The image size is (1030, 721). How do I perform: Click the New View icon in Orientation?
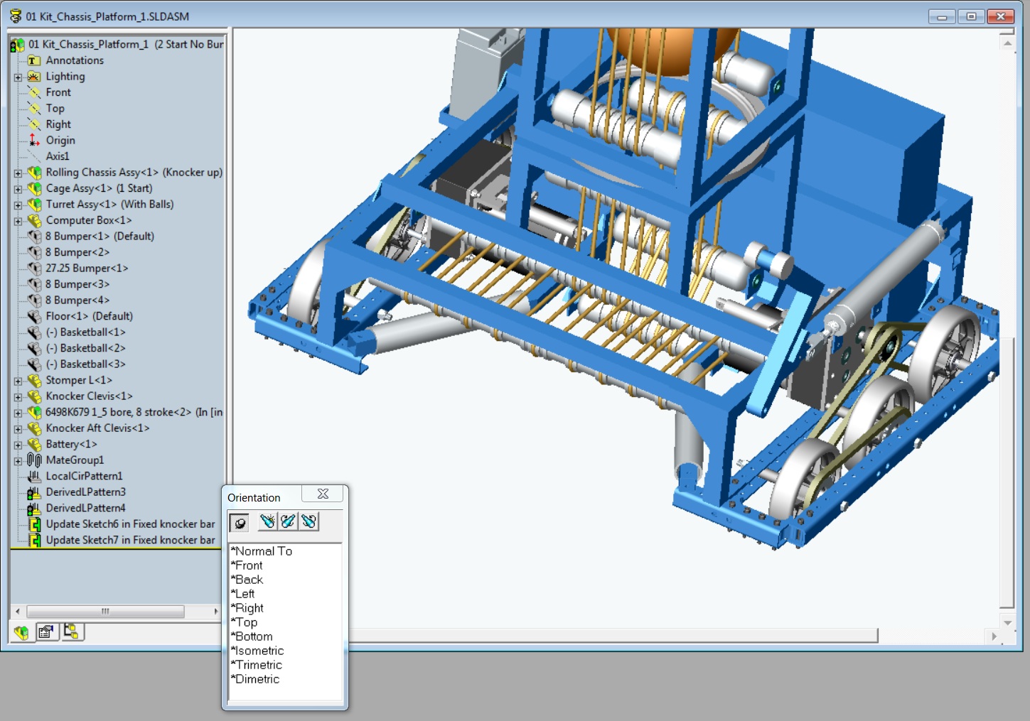coord(267,522)
